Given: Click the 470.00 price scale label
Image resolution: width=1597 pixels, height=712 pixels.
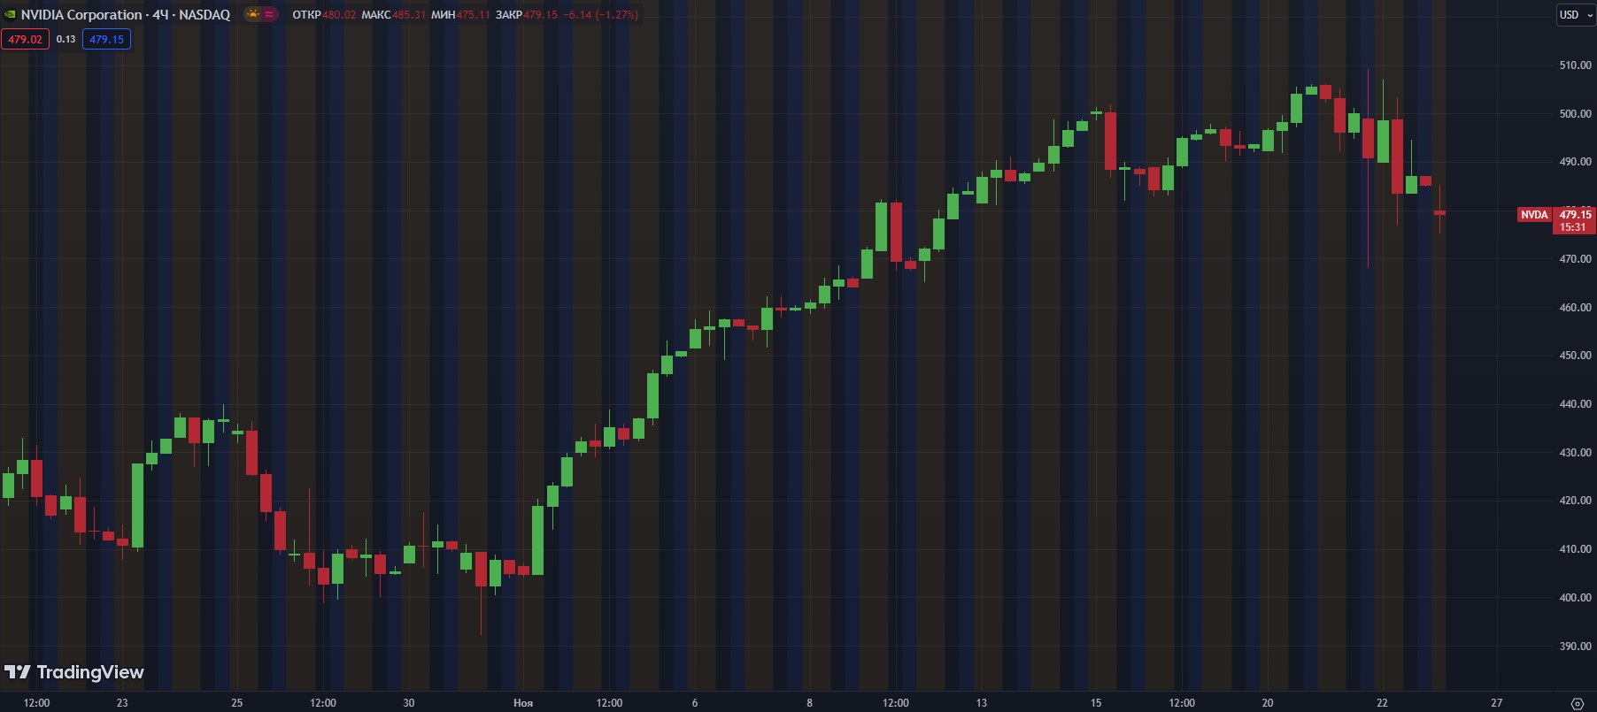Looking at the screenshot, I should pos(1575,259).
